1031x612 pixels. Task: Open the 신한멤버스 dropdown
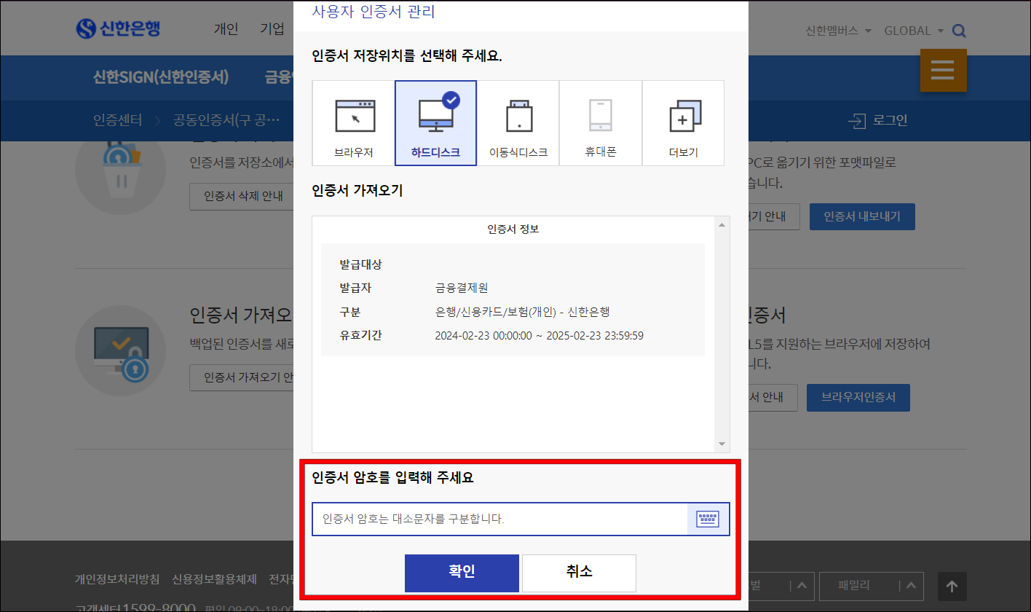point(837,31)
